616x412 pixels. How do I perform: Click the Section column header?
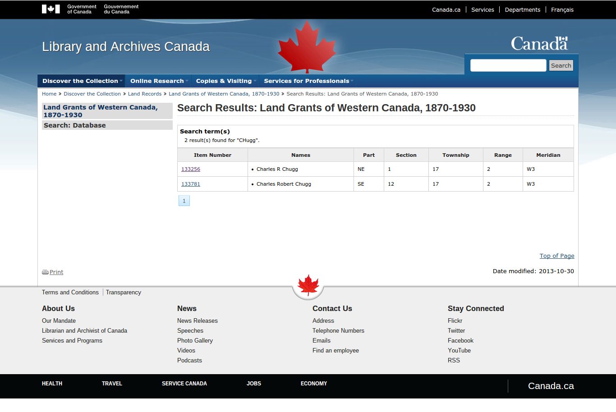click(x=406, y=155)
